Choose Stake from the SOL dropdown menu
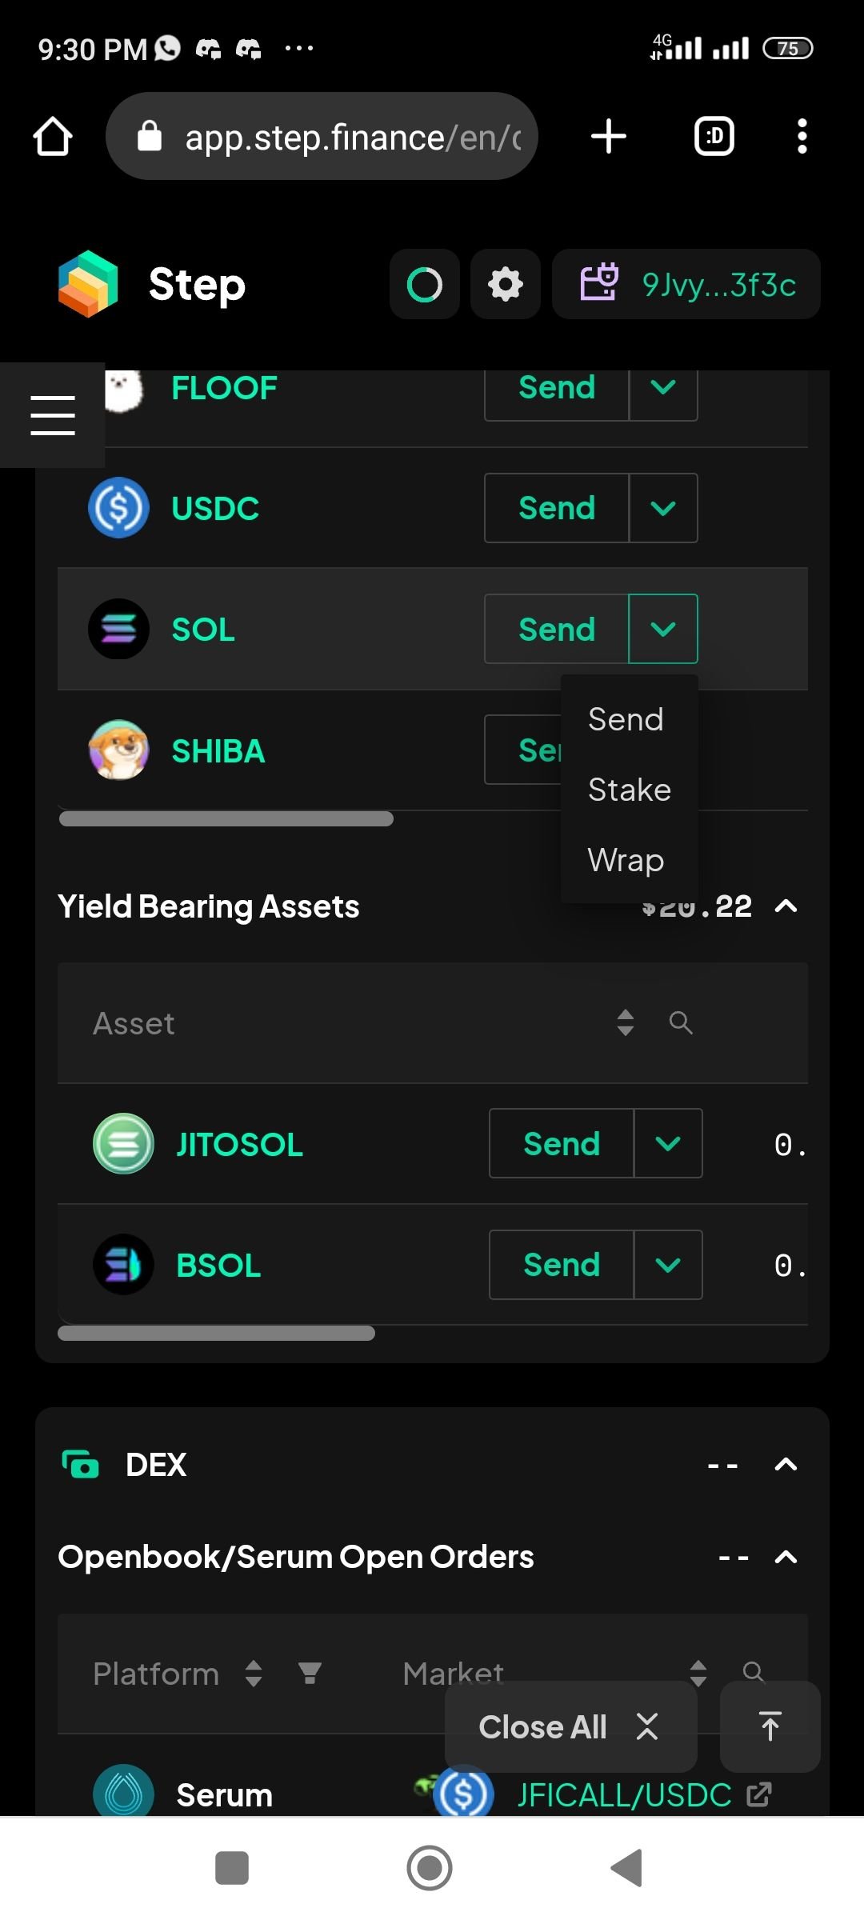 630,790
